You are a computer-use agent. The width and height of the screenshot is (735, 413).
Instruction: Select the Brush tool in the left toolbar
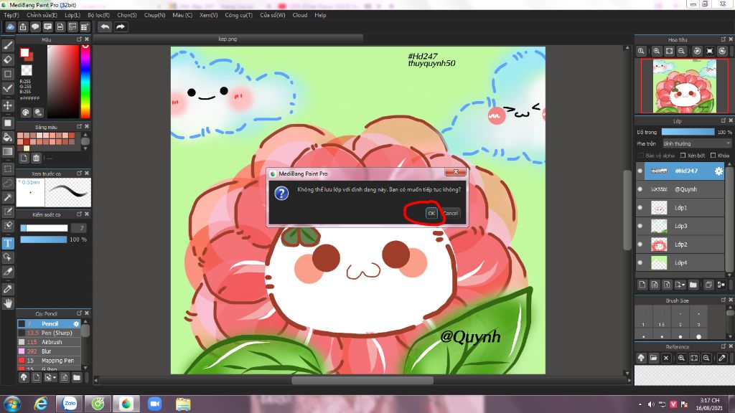point(7,45)
